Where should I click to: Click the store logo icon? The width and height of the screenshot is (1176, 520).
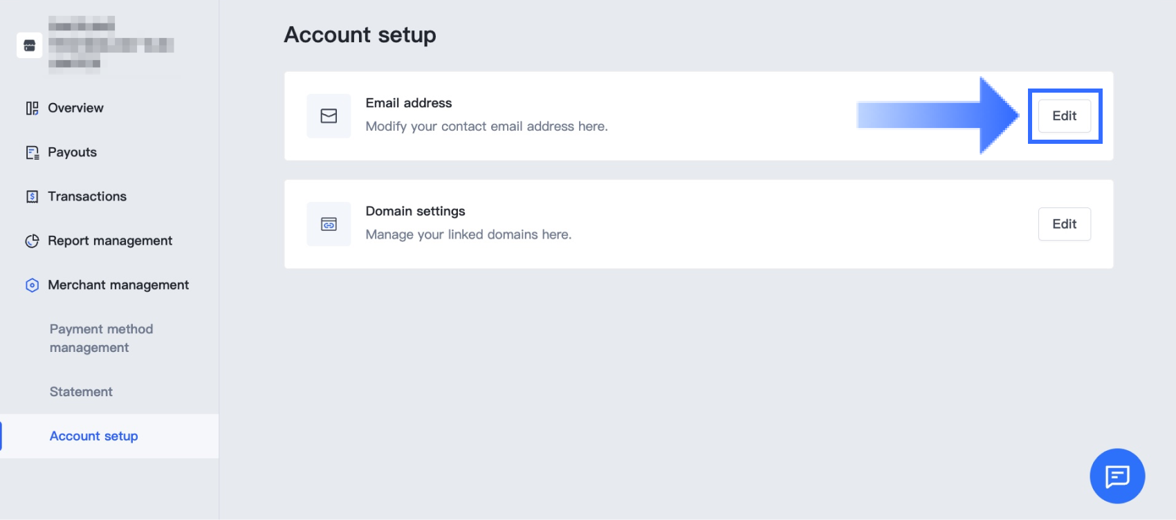click(x=29, y=46)
